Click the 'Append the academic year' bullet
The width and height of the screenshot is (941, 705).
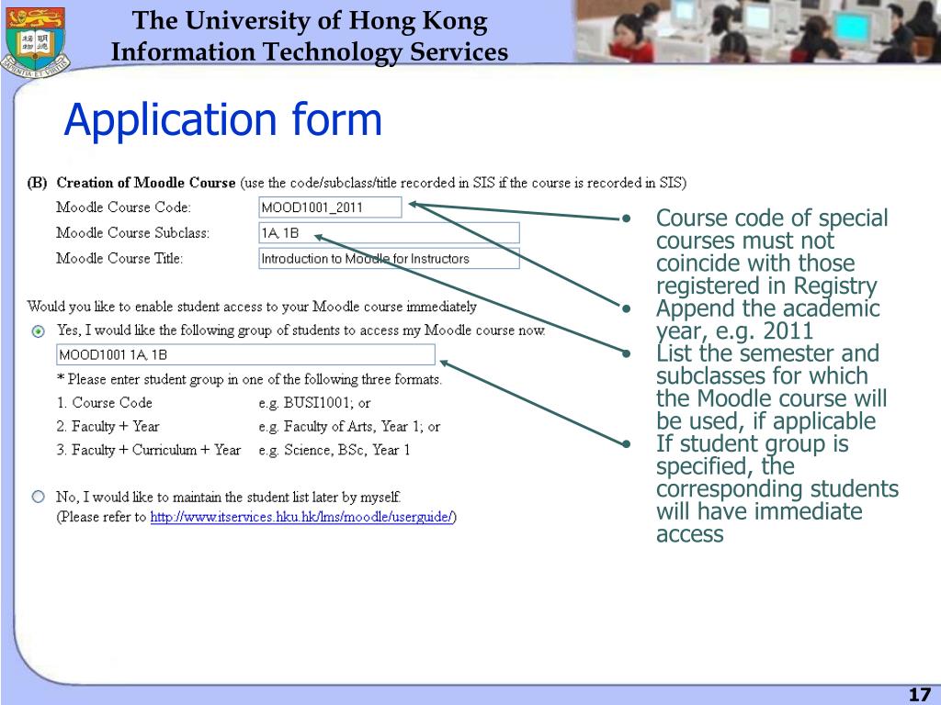(767, 319)
